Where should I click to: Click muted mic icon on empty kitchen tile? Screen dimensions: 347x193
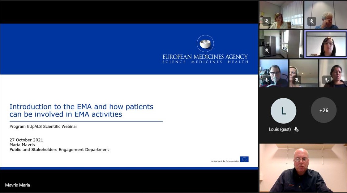click(267, 50)
